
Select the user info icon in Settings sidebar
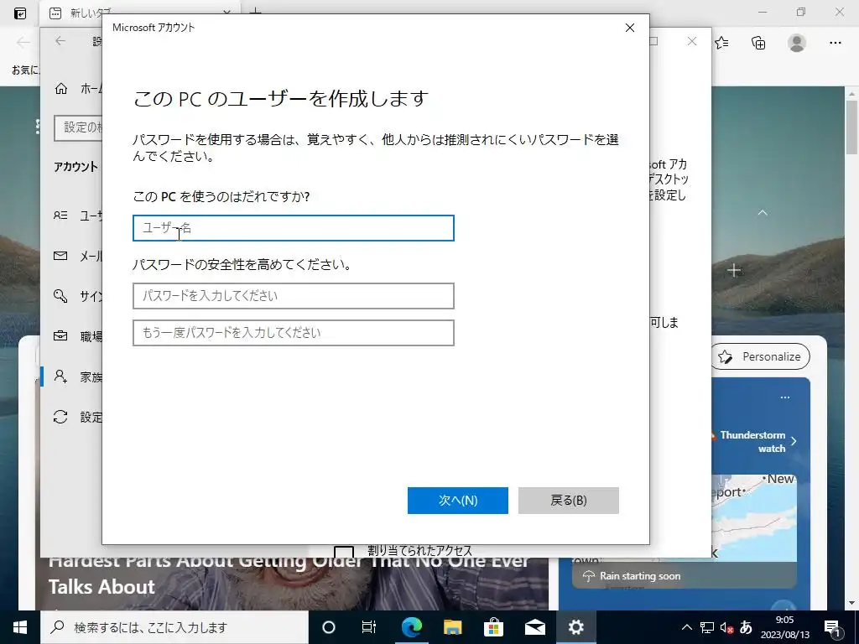pyautogui.click(x=60, y=216)
